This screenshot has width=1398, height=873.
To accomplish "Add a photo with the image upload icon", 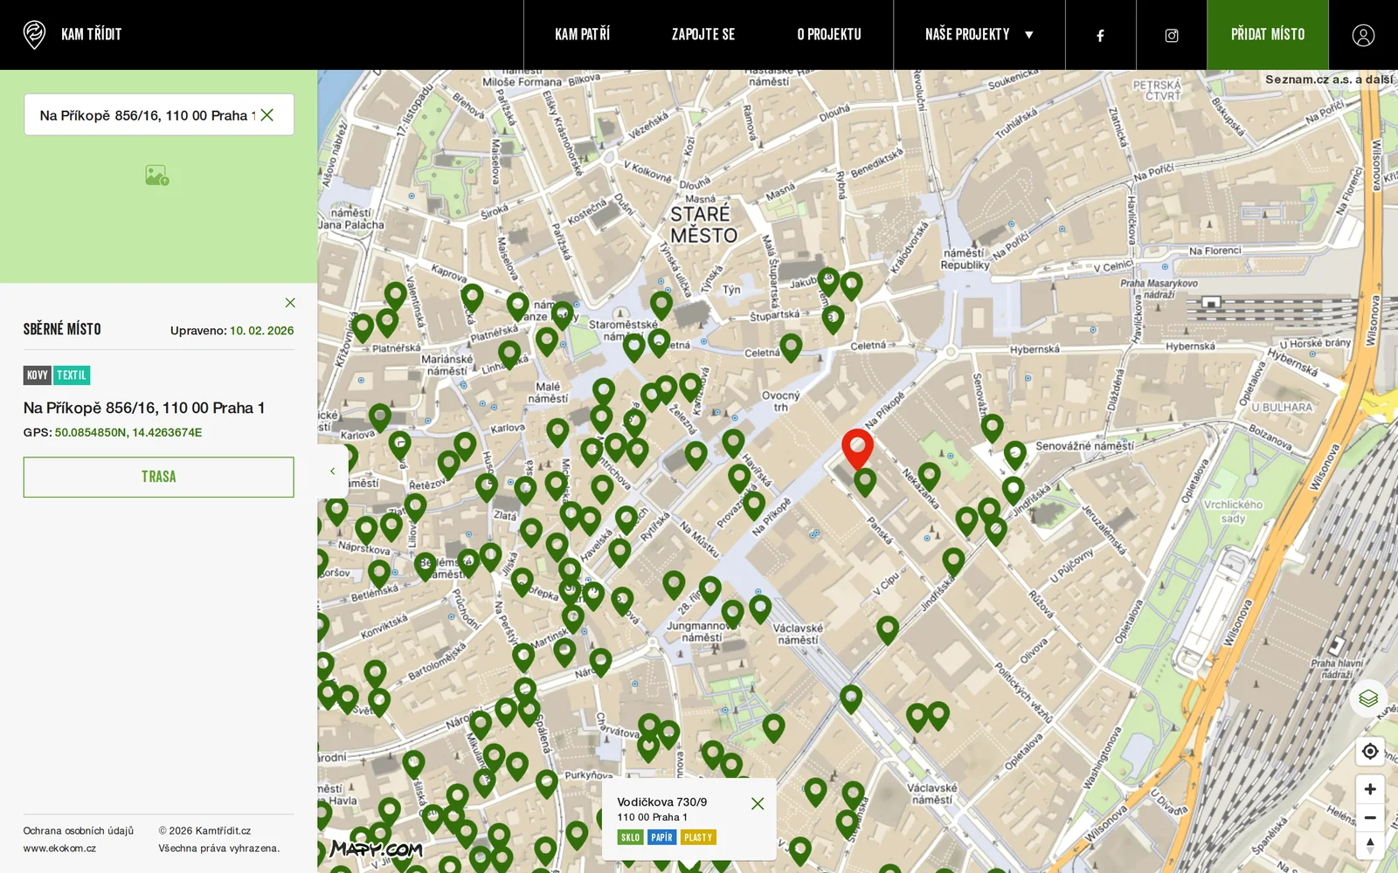I will click(157, 175).
